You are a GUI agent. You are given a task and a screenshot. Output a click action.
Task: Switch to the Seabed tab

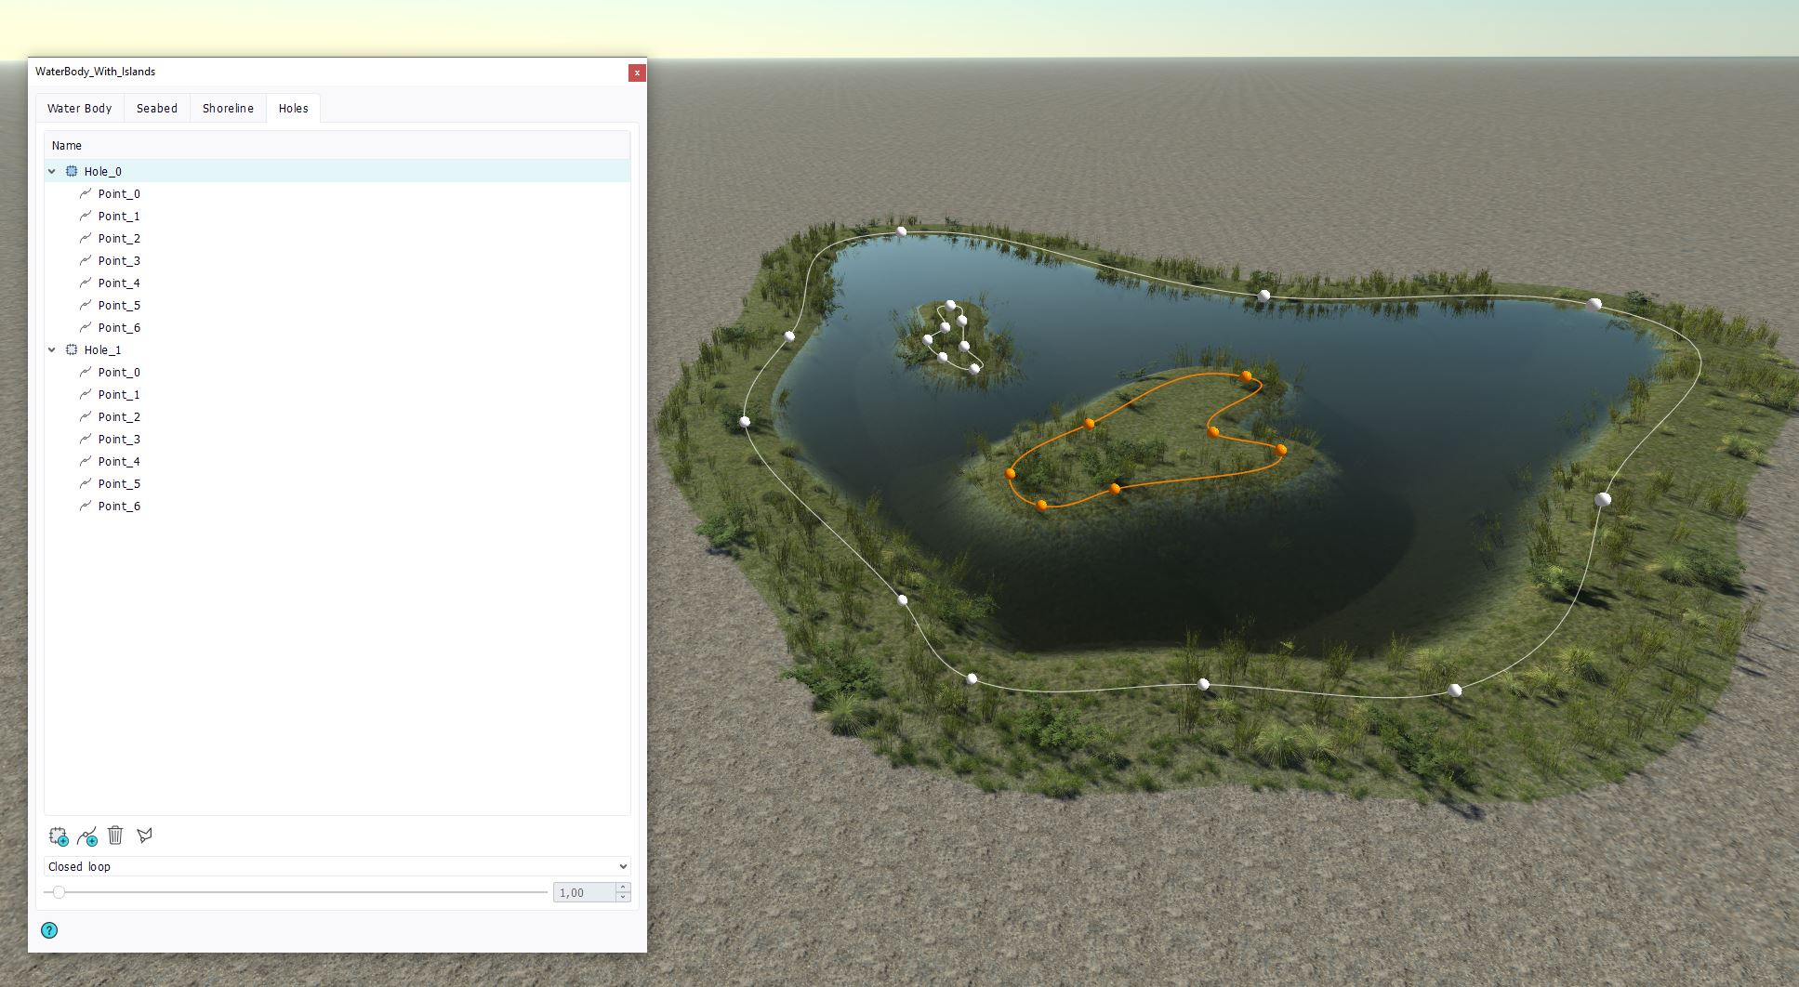tap(156, 109)
